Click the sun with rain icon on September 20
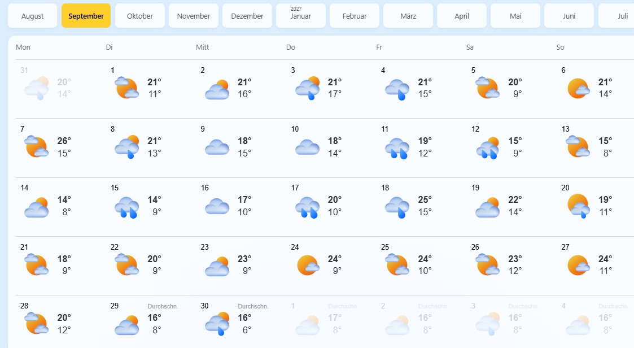 pos(578,206)
